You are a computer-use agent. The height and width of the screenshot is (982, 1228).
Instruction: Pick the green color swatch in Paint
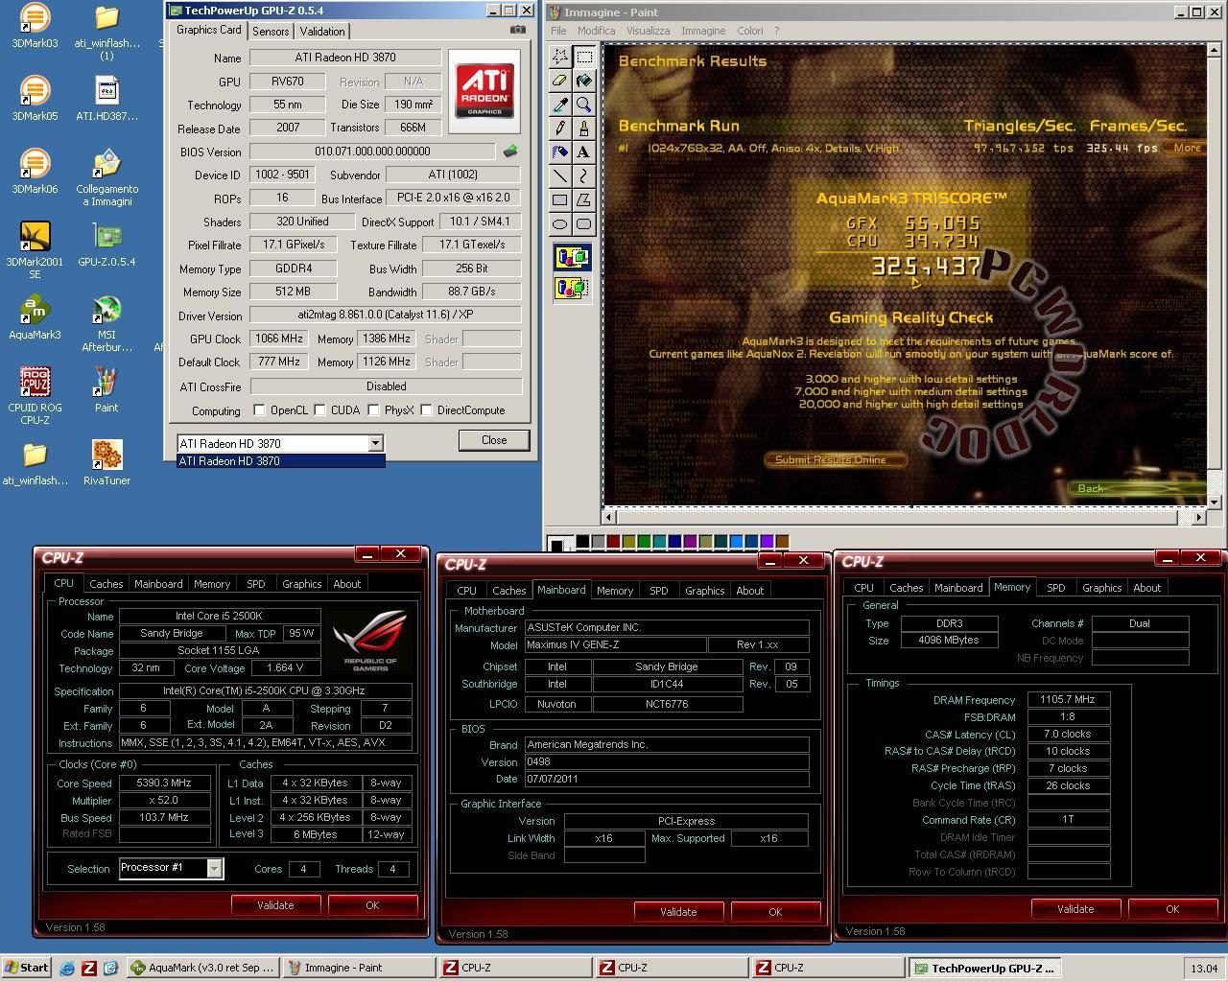pyautogui.click(x=644, y=542)
